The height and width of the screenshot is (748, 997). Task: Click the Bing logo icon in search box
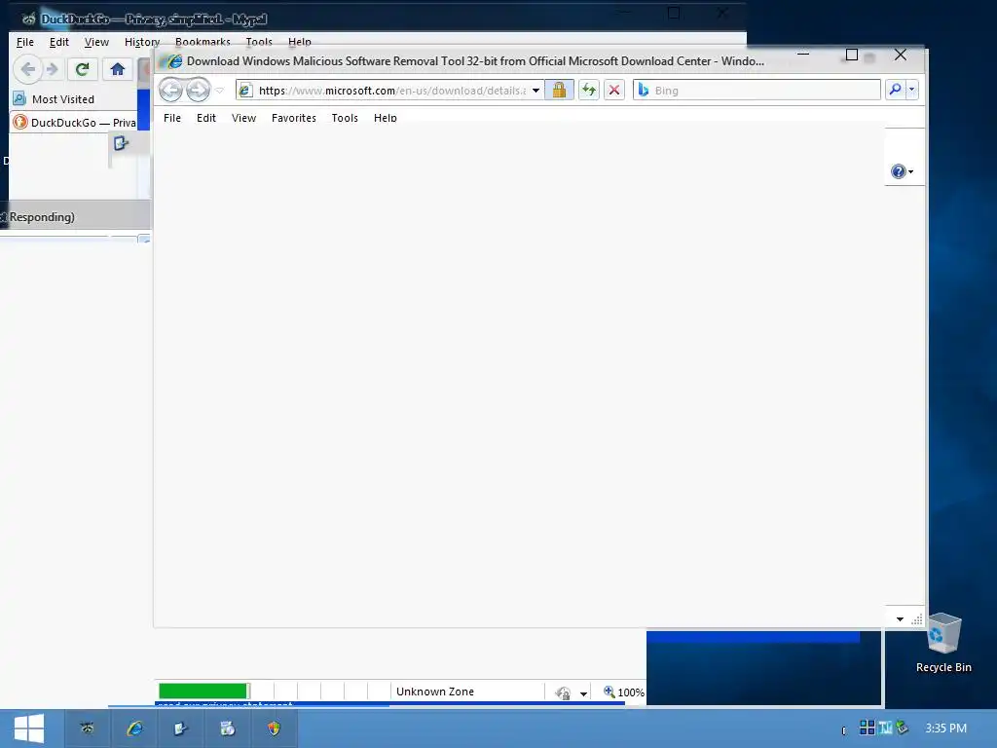pyautogui.click(x=644, y=91)
